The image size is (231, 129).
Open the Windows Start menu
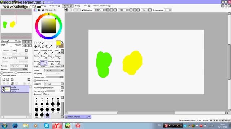[x=4, y=126]
